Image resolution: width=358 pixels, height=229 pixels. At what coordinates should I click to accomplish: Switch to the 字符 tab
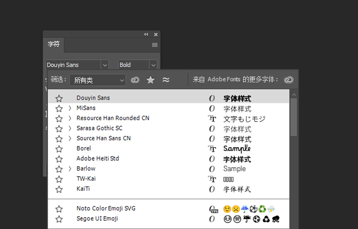pyautogui.click(x=54, y=45)
